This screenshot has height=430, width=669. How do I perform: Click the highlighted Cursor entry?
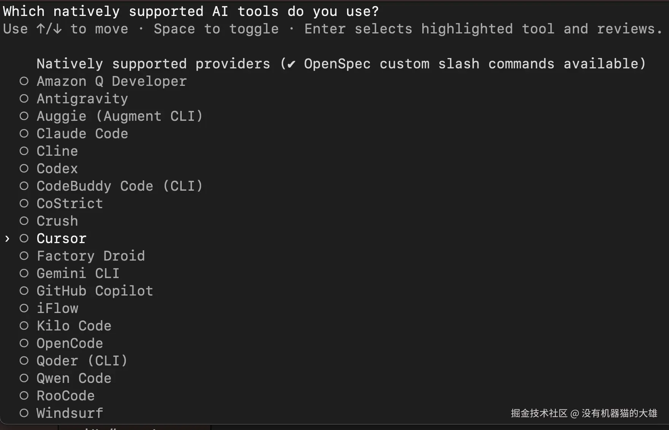(61, 239)
